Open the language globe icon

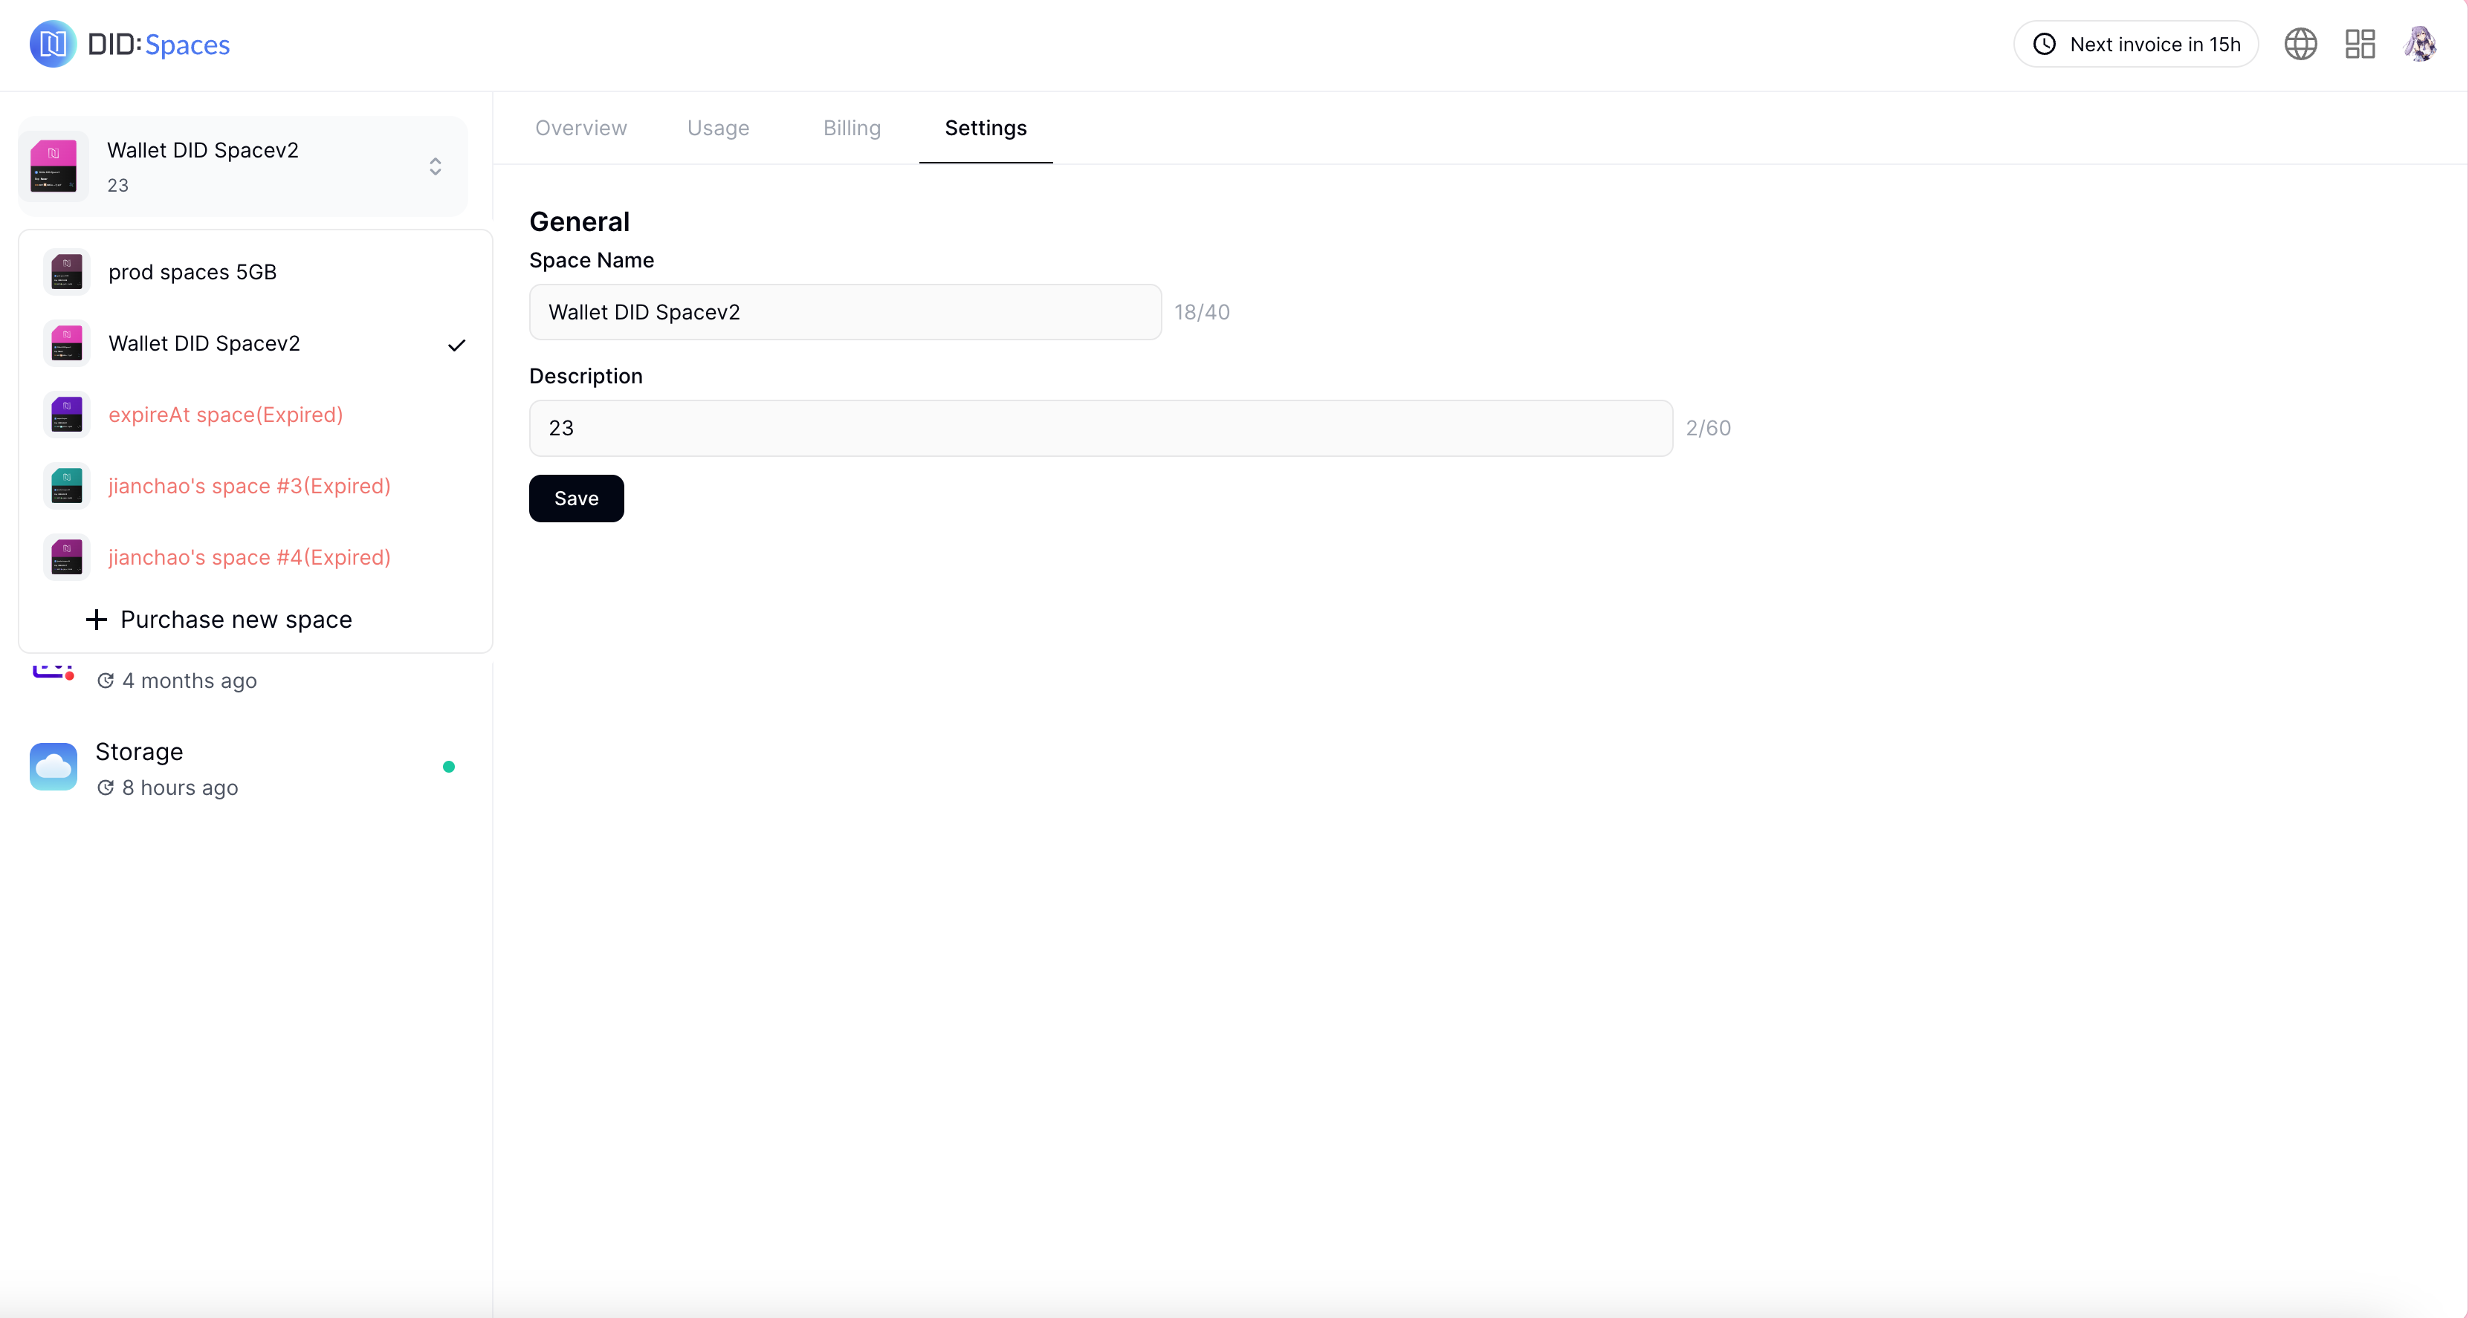[2300, 44]
